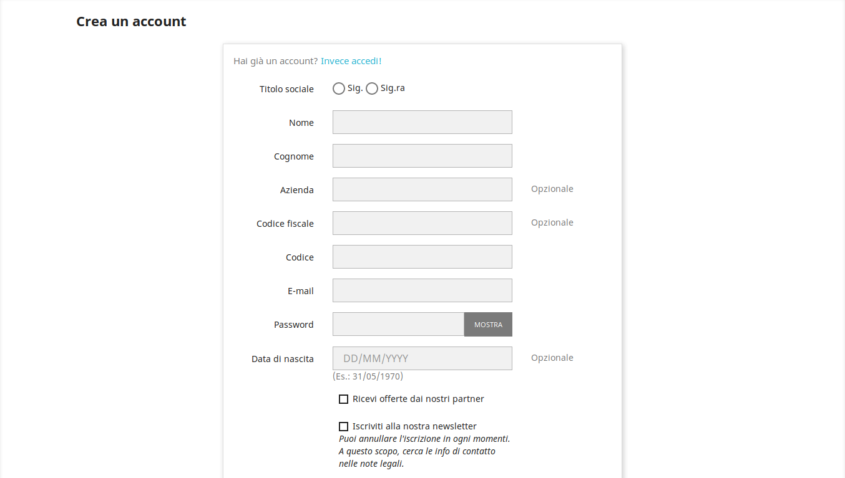The width and height of the screenshot is (845, 478).
Task: Focus the Codice input field
Action: click(x=422, y=257)
